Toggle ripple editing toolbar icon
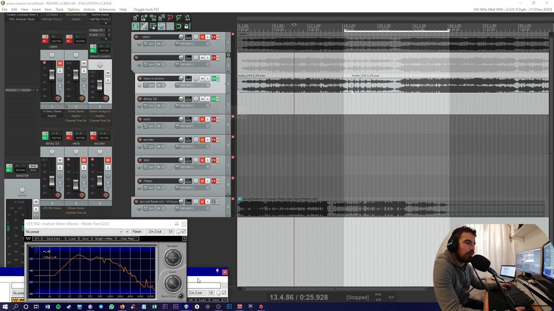 [153, 26]
